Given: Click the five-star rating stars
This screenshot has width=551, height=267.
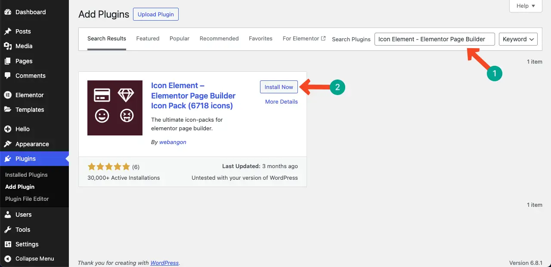Looking at the screenshot, I should pyautogui.click(x=108, y=166).
